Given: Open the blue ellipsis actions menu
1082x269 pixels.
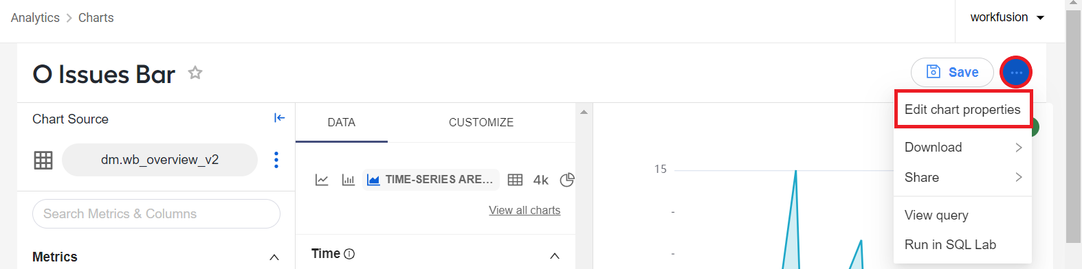Looking at the screenshot, I should pyautogui.click(x=1016, y=72).
